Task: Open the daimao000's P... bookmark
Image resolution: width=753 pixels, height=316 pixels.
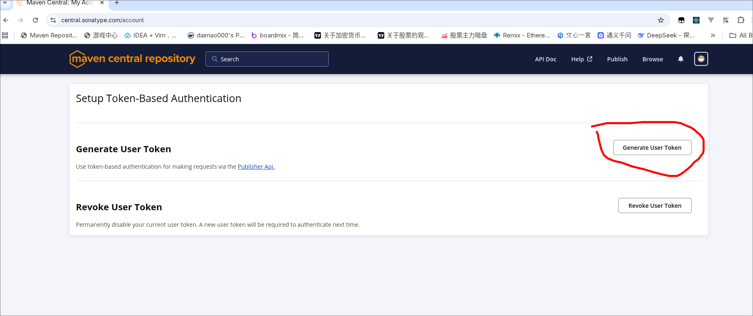Action: click(216, 35)
